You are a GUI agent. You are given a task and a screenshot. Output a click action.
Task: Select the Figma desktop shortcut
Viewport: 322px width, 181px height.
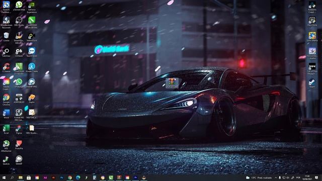pos(19,129)
